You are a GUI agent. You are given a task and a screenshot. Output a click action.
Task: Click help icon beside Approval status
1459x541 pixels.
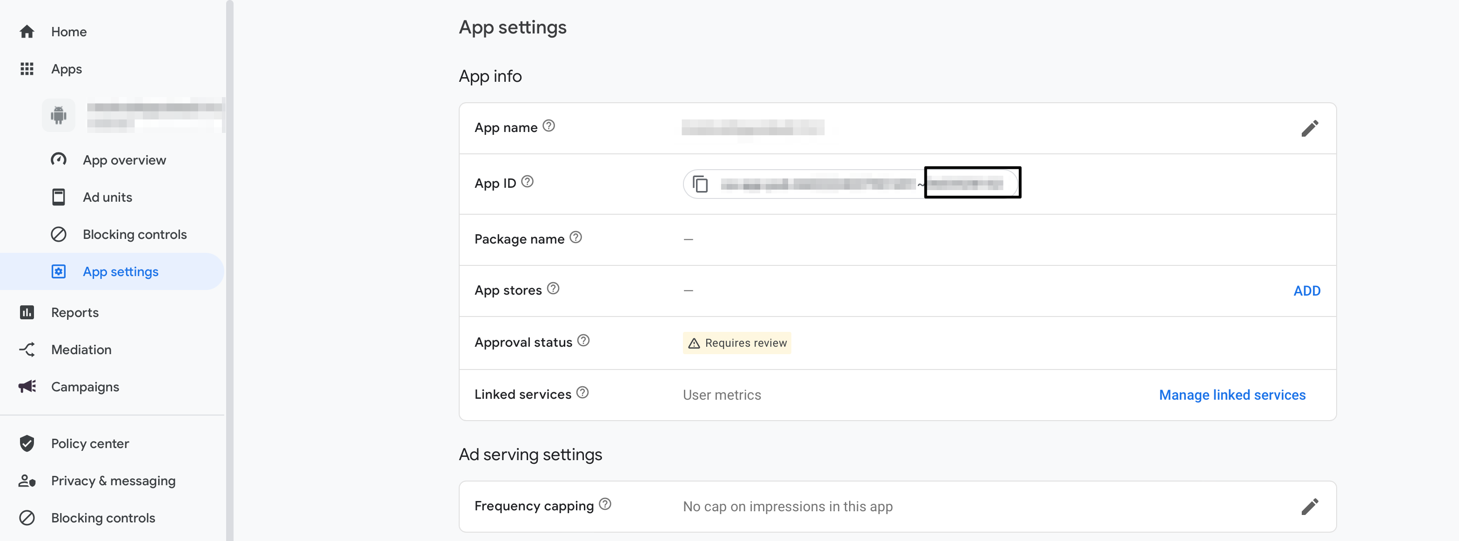click(x=583, y=341)
